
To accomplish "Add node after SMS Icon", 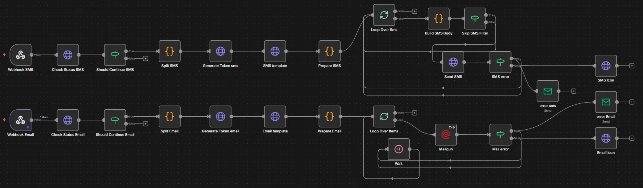I will [632, 66].
